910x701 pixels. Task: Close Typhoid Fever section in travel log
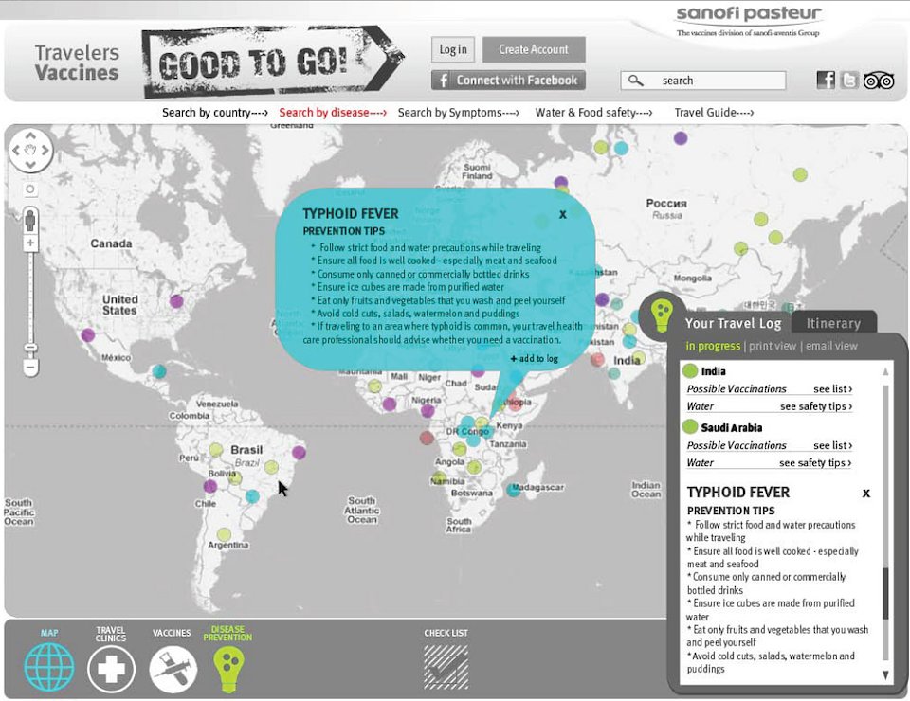pyautogui.click(x=865, y=494)
